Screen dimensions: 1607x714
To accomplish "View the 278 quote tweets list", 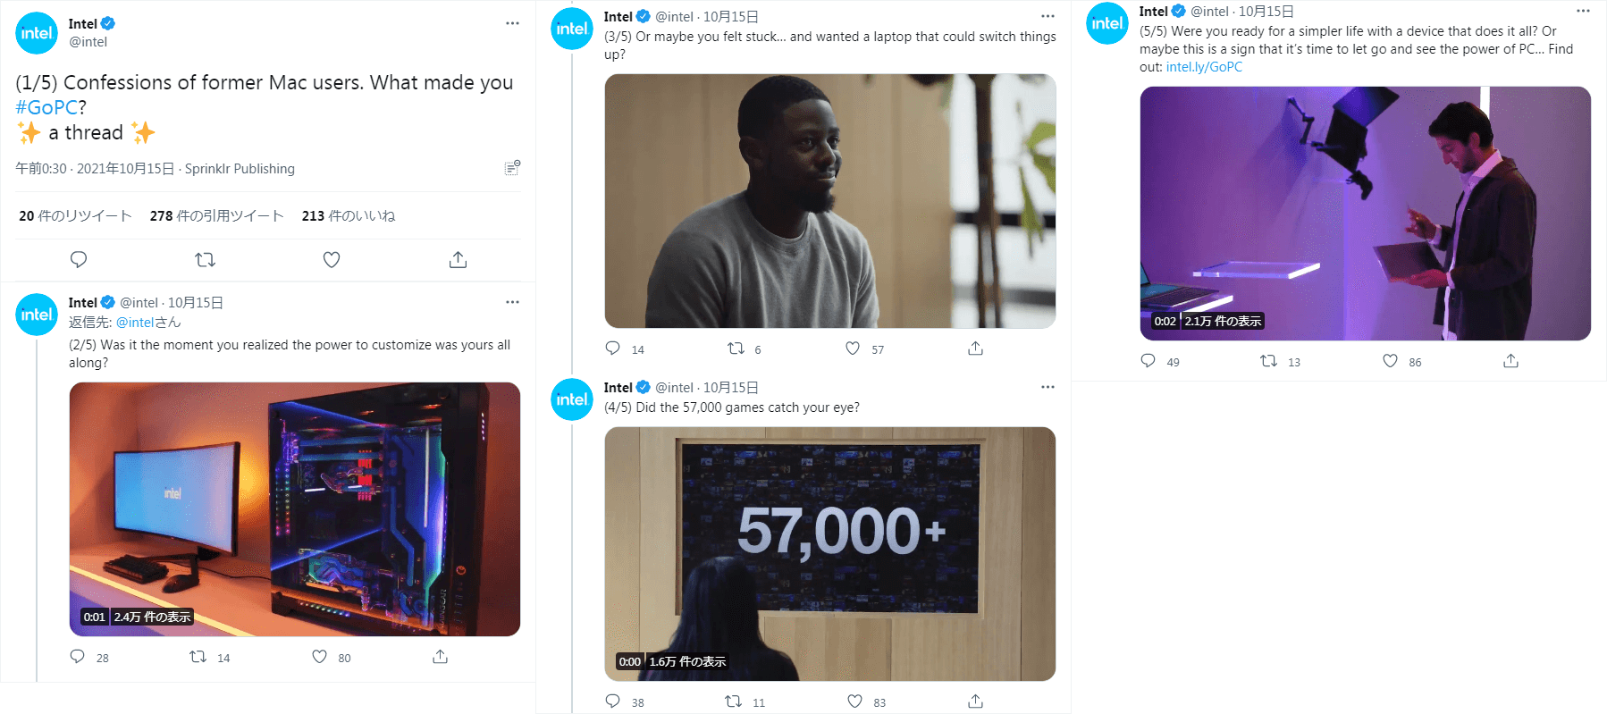I will (x=216, y=215).
